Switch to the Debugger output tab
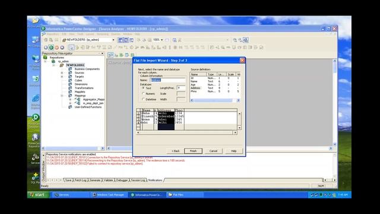 pos(122,180)
